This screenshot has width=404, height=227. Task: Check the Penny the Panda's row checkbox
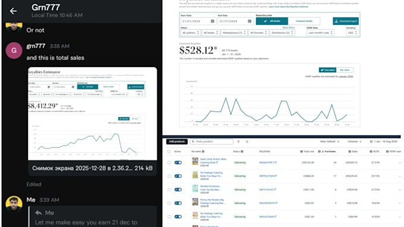[169, 203]
